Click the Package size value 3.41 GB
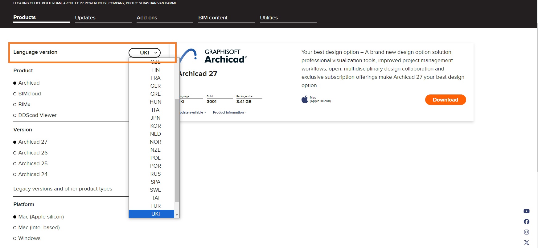Viewport: 538px width, 248px height. pyautogui.click(x=244, y=102)
